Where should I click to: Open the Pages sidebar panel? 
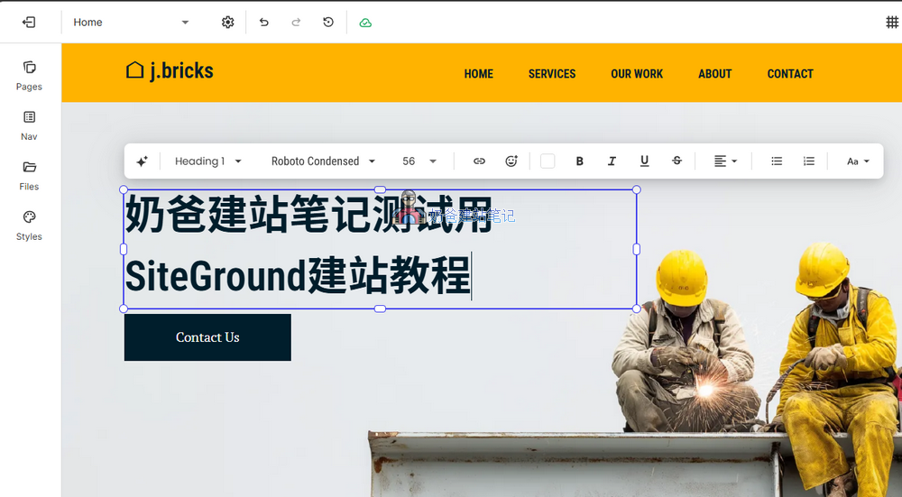(x=30, y=76)
